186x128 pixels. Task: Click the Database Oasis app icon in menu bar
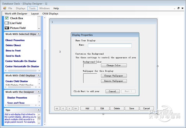5,8
